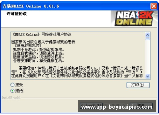Click the line 合理安排时间,享受健康生活

coord(38,61)
